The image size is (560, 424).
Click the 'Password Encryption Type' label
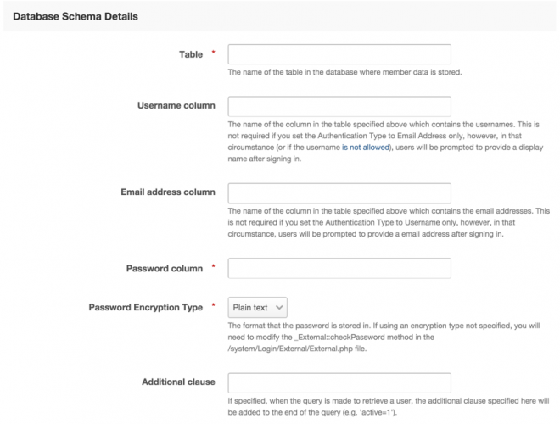[146, 307]
